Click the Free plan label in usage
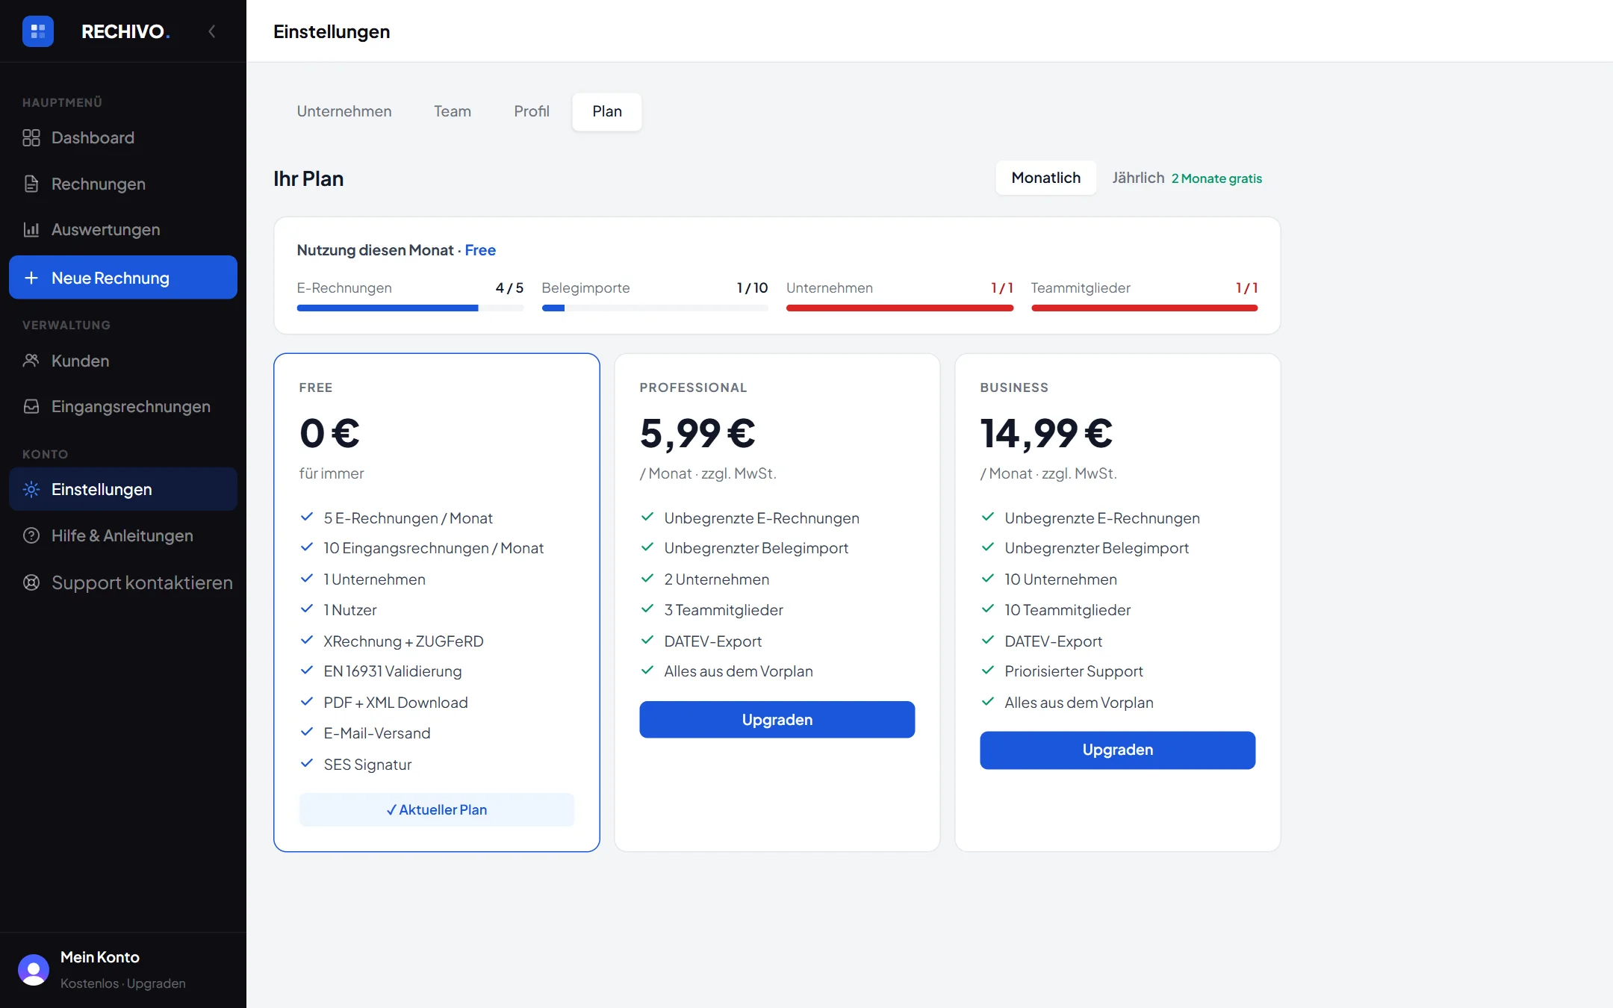 [480, 250]
